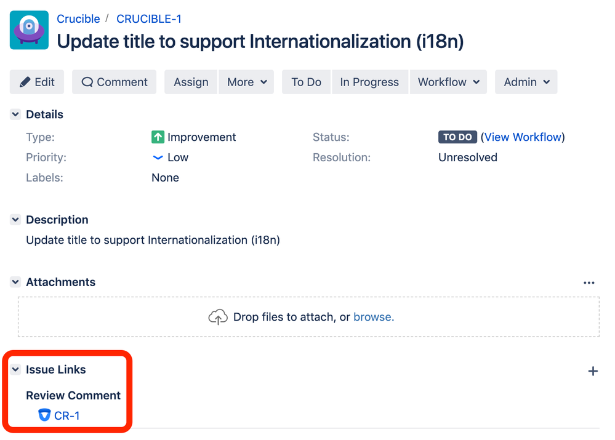
Task: Open the View Workflow link
Action: click(523, 137)
